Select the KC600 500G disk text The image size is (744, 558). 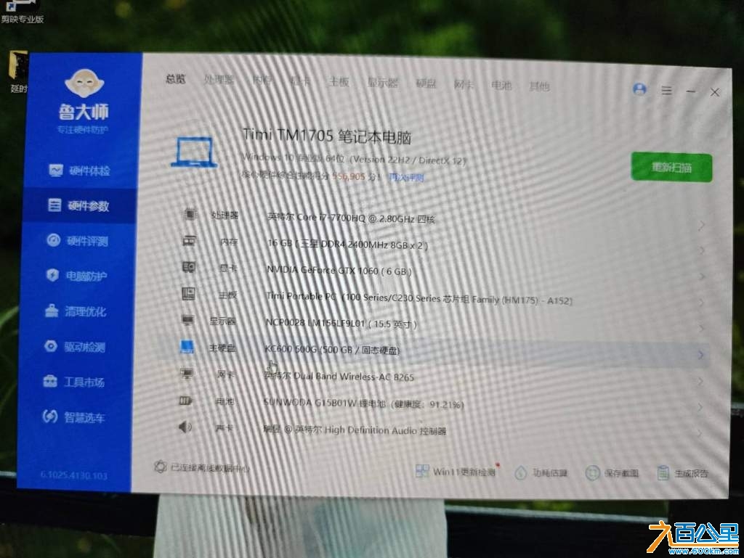[332, 350]
